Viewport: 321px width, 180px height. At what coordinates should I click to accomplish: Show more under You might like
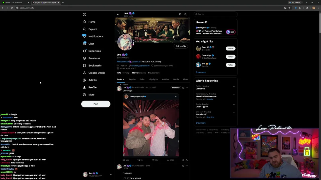click(x=201, y=72)
